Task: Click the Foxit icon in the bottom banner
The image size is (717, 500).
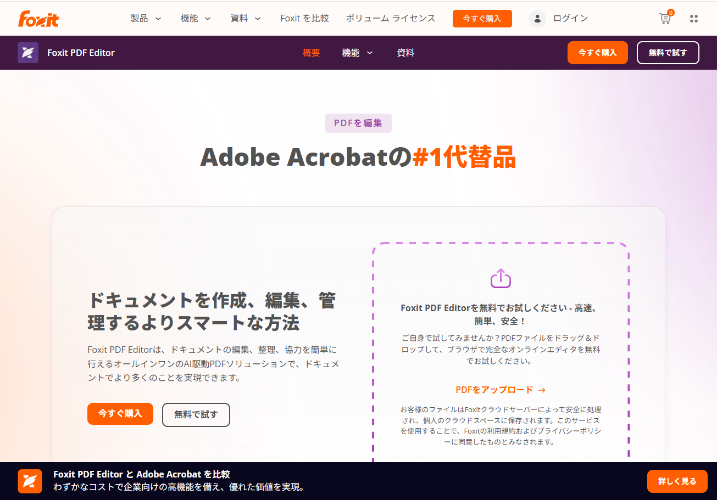Action: tap(30, 481)
